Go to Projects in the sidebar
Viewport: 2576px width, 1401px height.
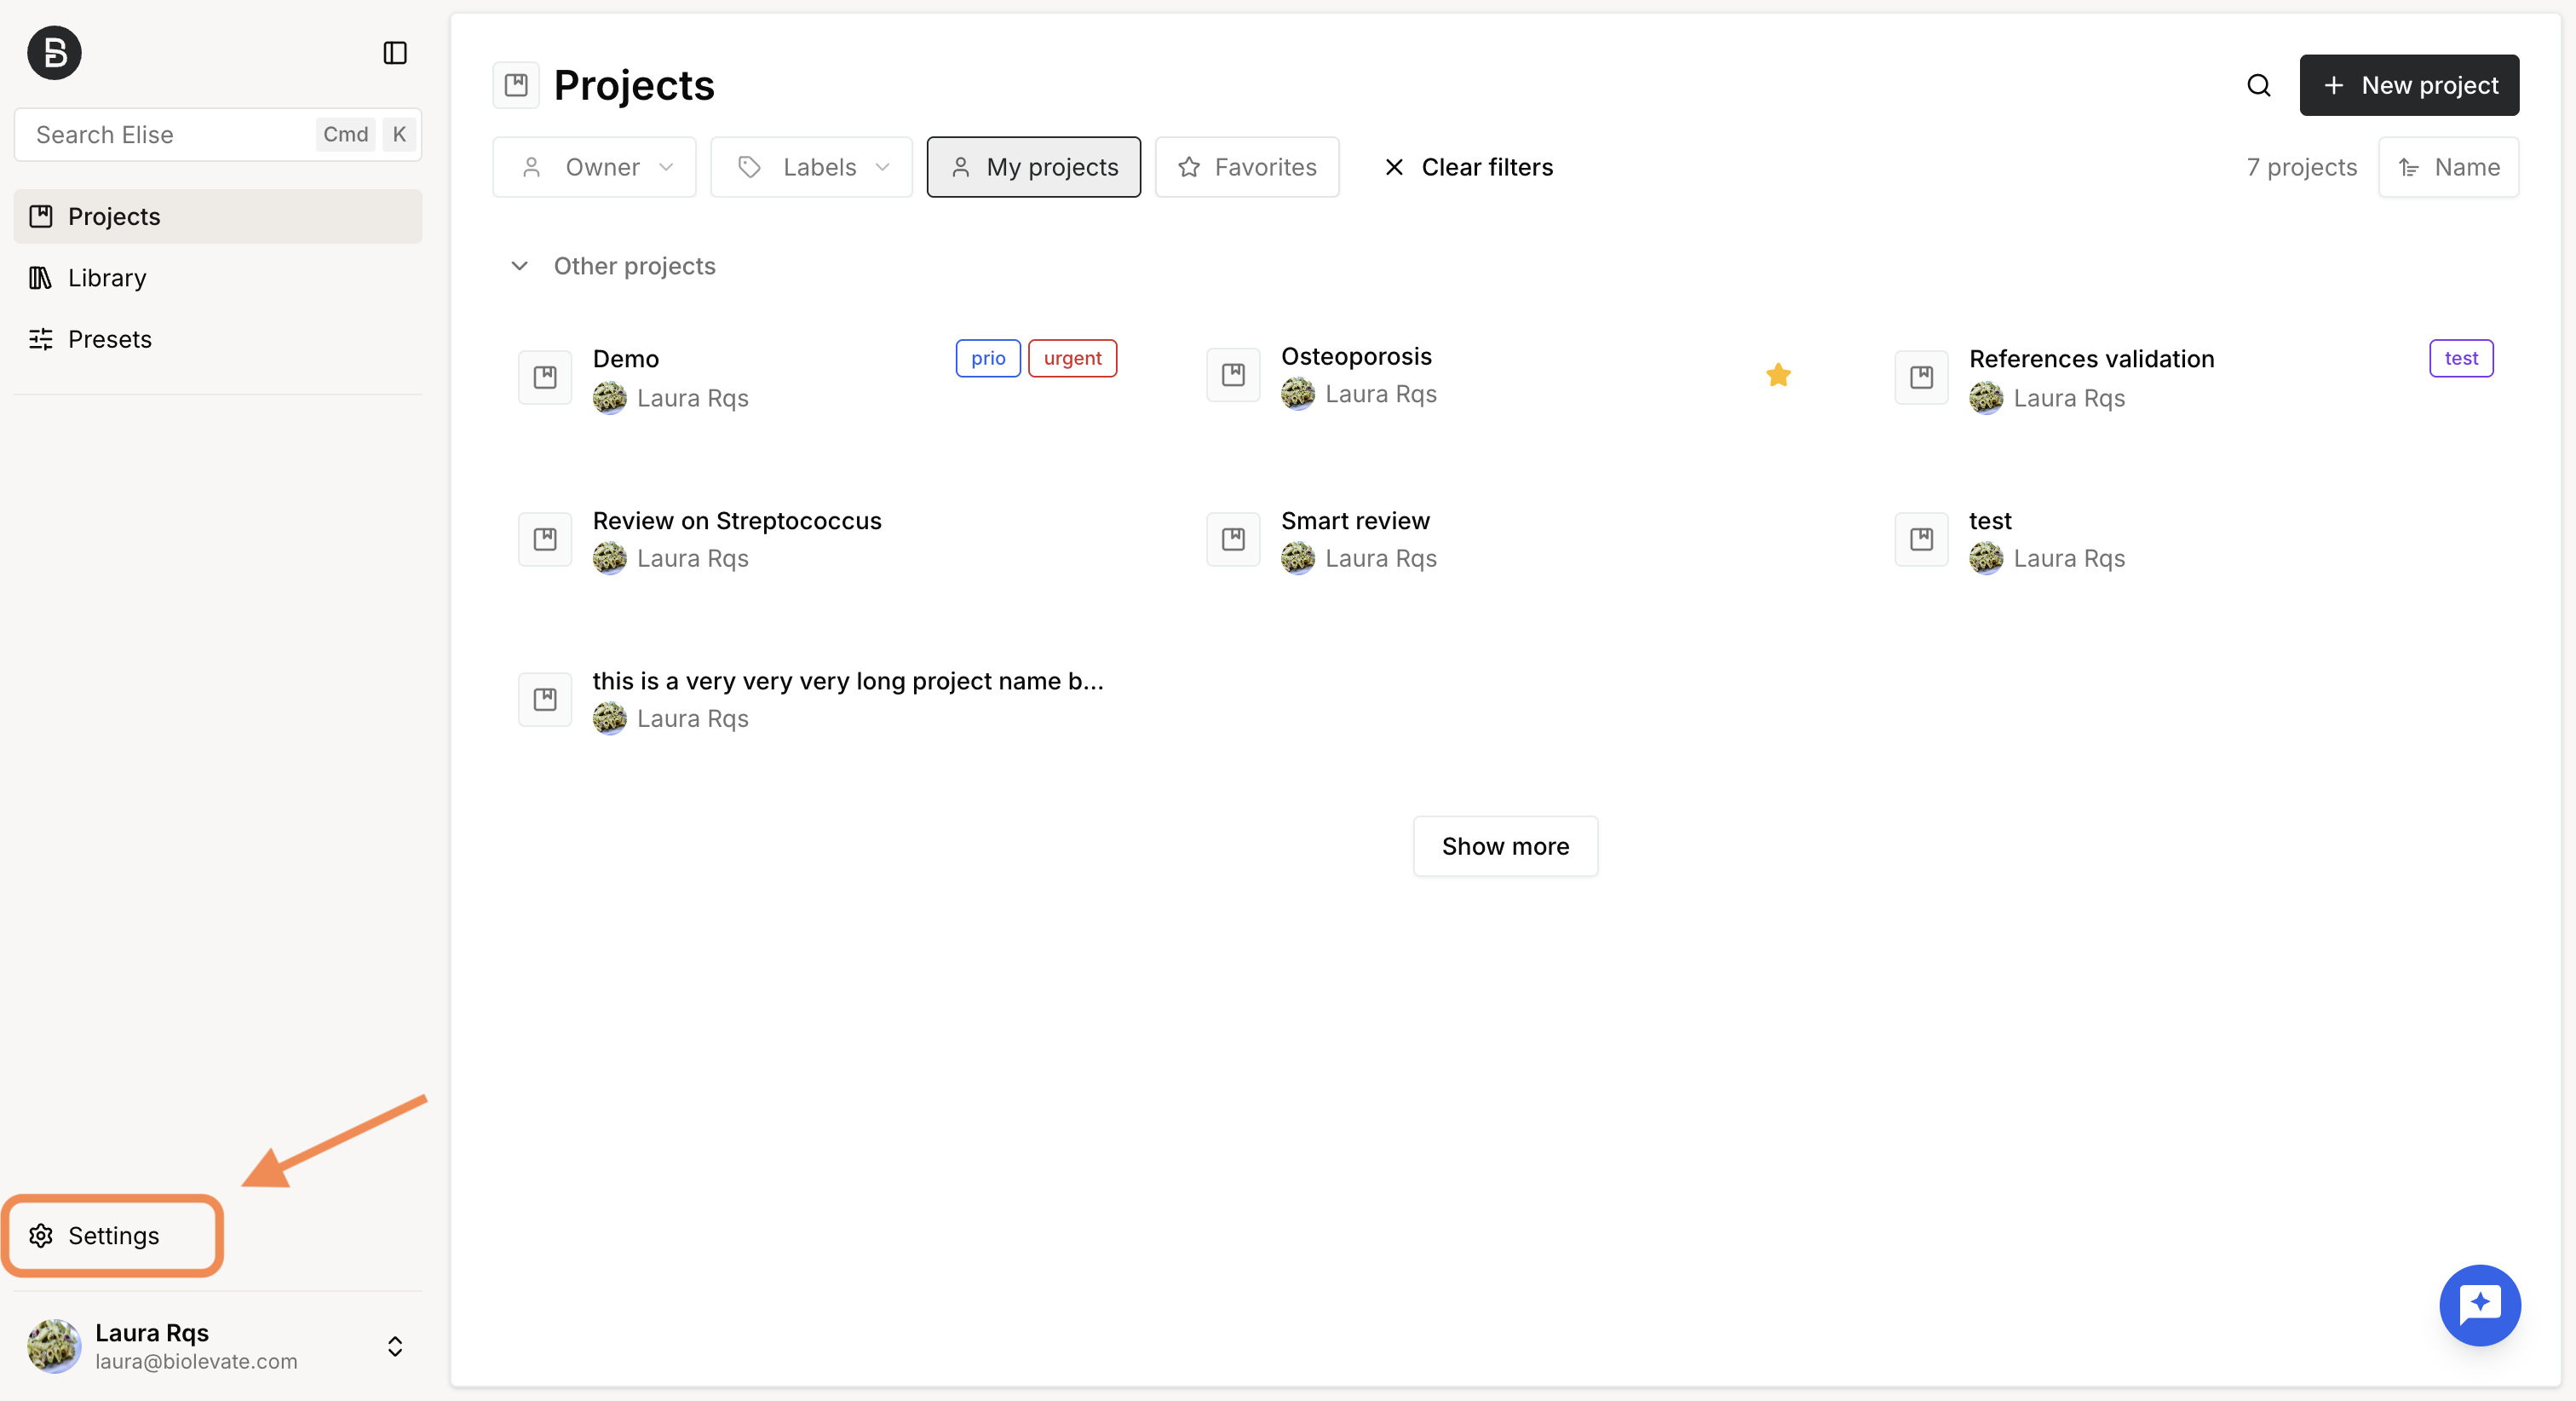coord(218,216)
